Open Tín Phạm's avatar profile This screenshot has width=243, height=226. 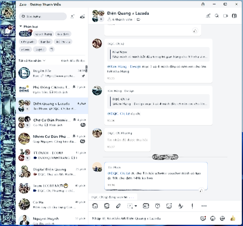(x=97, y=167)
